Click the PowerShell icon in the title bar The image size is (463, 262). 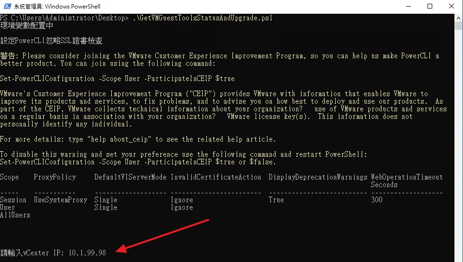(x=7, y=6)
